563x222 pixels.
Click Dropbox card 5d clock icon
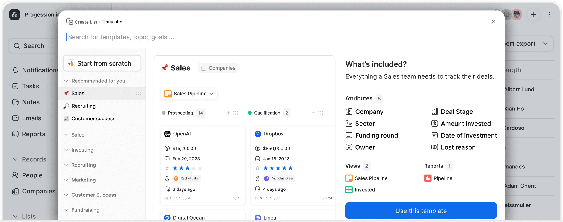tap(325, 199)
